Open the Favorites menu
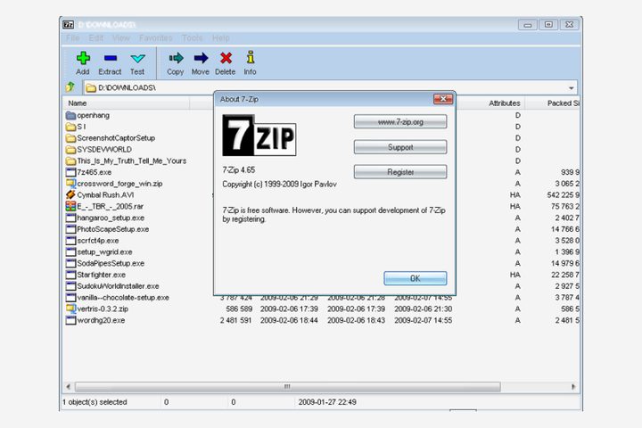This screenshot has height=428, width=642. [x=156, y=38]
